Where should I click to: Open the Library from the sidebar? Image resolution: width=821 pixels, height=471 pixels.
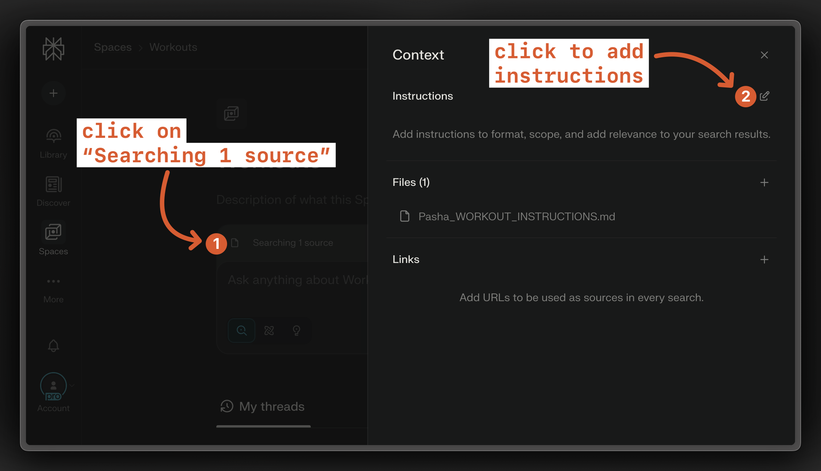(54, 135)
